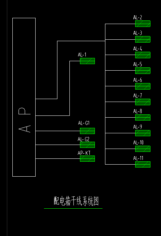Select the AL-2 green distribution box

click(x=143, y=24)
